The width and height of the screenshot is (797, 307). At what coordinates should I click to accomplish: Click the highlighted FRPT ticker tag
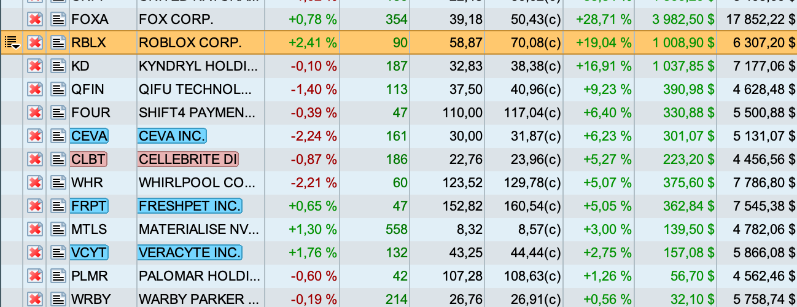89,206
